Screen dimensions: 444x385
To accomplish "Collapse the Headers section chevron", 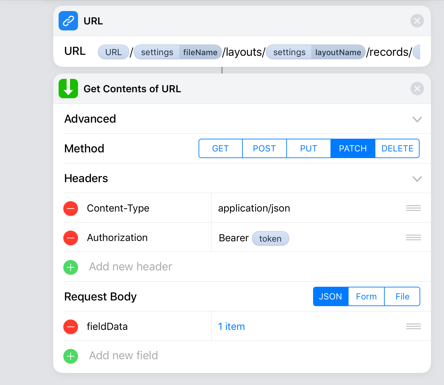I will coord(417,179).
